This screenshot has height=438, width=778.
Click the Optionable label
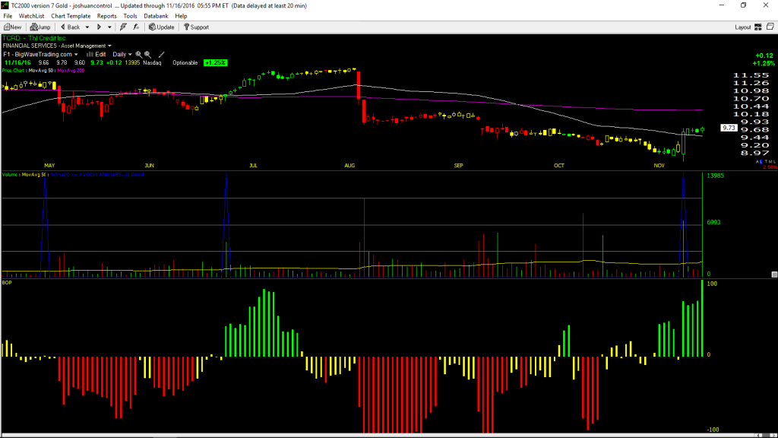[x=185, y=63]
